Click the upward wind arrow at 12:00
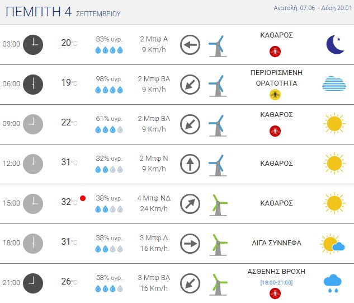Image resolution: width=354 pixels, height=303 pixels. tap(190, 164)
